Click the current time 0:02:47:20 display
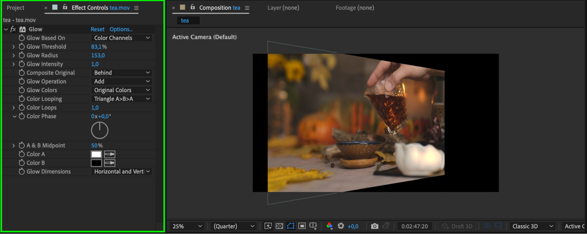This screenshot has width=587, height=234. 414,226
